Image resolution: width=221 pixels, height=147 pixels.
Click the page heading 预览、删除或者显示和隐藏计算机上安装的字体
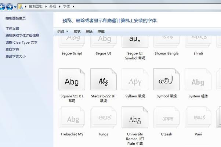pos(109,21)
